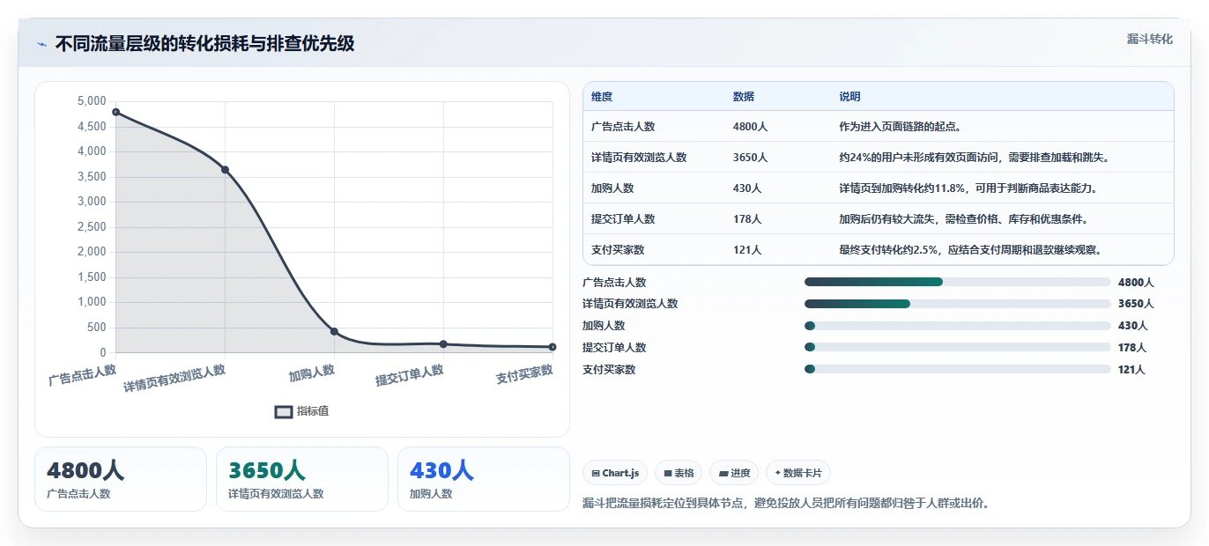This screenshot has height=546, width=1209.
Task: Select the 178人 table cell
Action: click(747, 219)
